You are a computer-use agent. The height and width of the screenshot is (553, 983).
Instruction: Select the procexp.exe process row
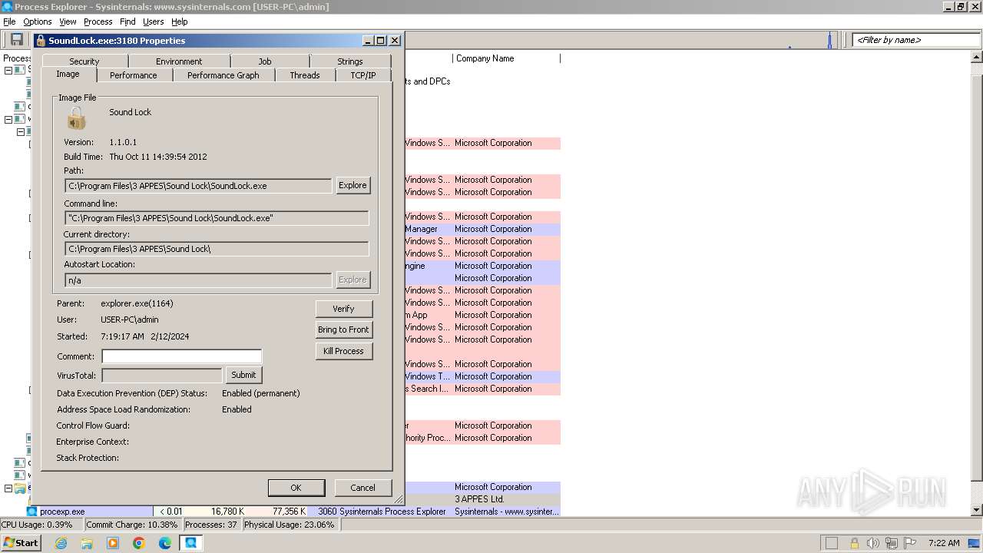tap(293, 512)
